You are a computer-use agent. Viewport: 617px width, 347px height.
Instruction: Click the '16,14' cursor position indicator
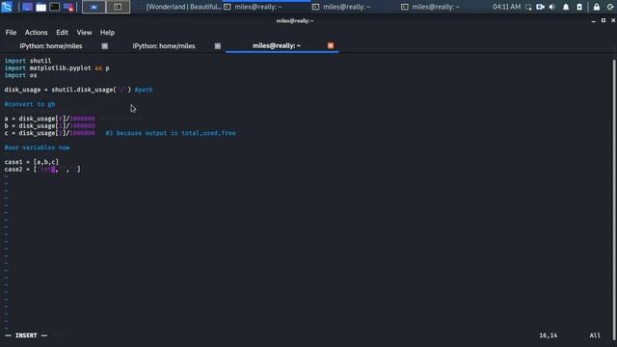click(549, 335)
